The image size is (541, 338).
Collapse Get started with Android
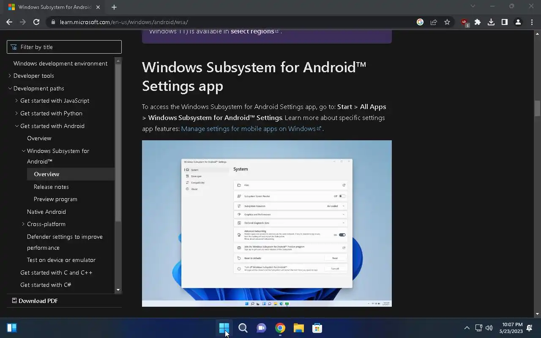point(16,126)
